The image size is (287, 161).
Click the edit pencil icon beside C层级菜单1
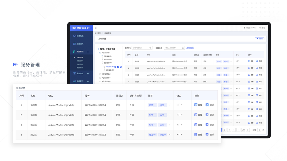coord(118,67)
